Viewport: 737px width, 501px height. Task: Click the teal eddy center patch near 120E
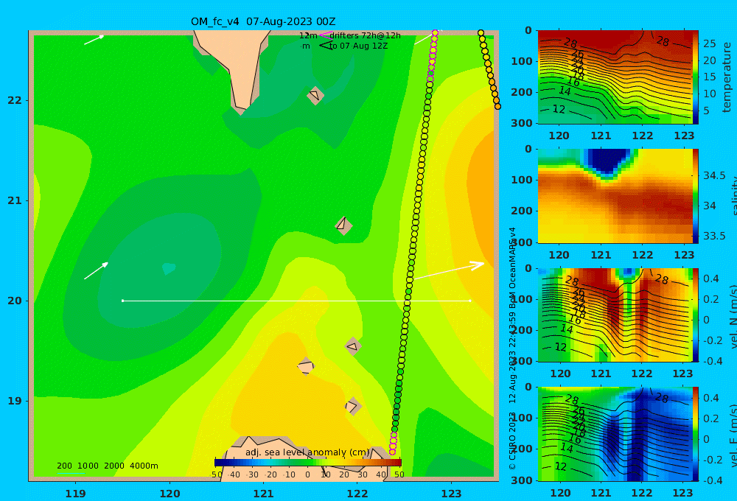(168, 268)
